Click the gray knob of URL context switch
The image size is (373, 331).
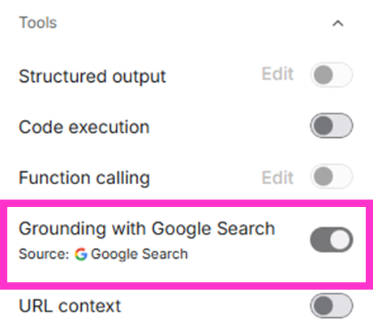(x=323, y=306)
